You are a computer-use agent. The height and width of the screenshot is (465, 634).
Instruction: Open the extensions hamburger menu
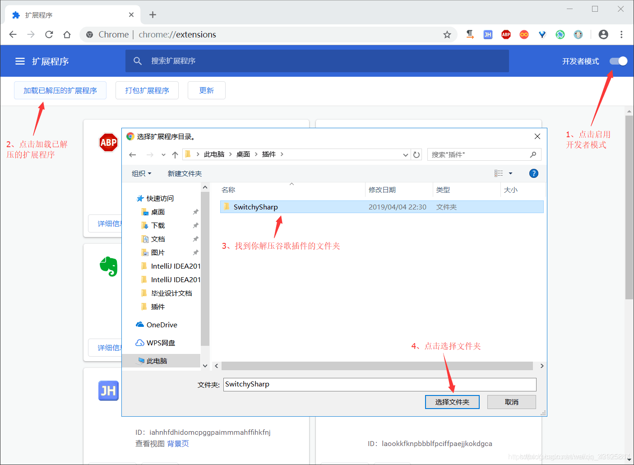(20, 61)
